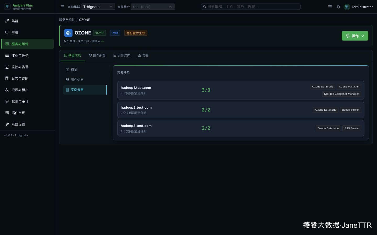Viewport: 377px width, 235px height.
Task: Switch to the 组件监控 tab
Action: point(122,56)
